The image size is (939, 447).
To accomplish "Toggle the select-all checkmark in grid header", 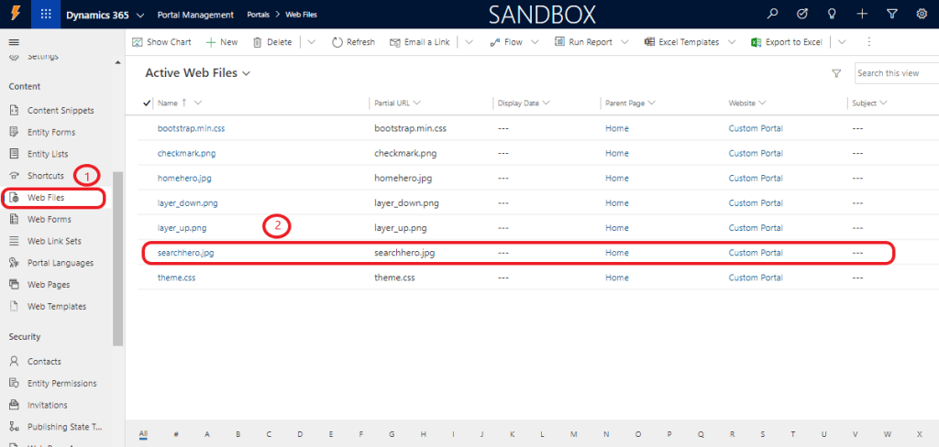I will [148, 104].
